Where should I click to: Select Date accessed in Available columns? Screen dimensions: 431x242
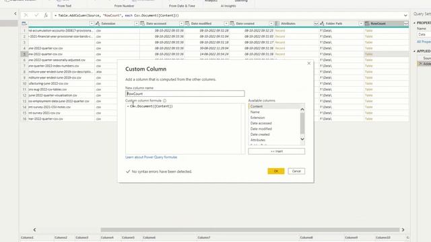(261, 123)
